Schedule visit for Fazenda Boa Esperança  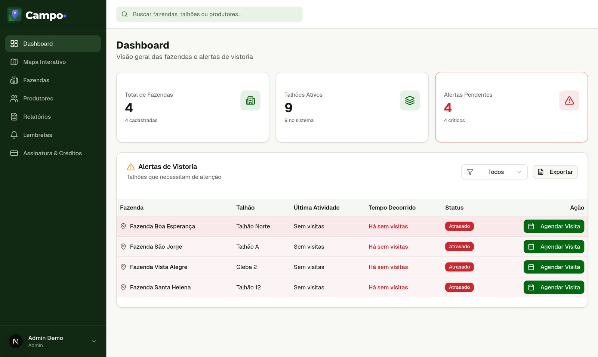pyautogui.click(x=554, y=226)
